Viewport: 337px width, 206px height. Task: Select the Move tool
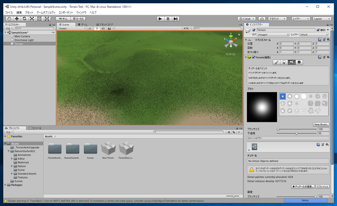(17, 18)
